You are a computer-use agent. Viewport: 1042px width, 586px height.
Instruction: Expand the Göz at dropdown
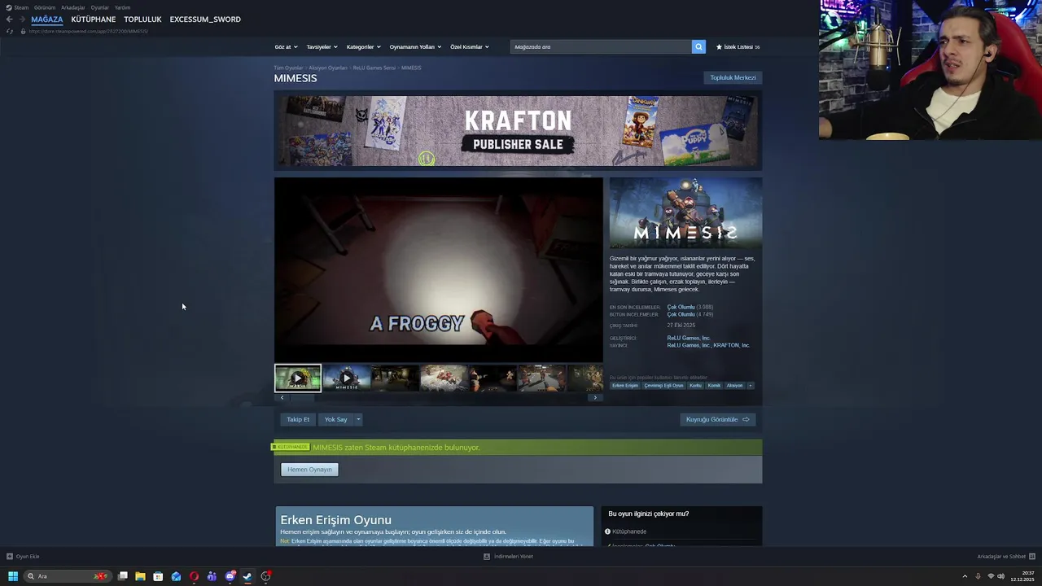tap(286, 47)
